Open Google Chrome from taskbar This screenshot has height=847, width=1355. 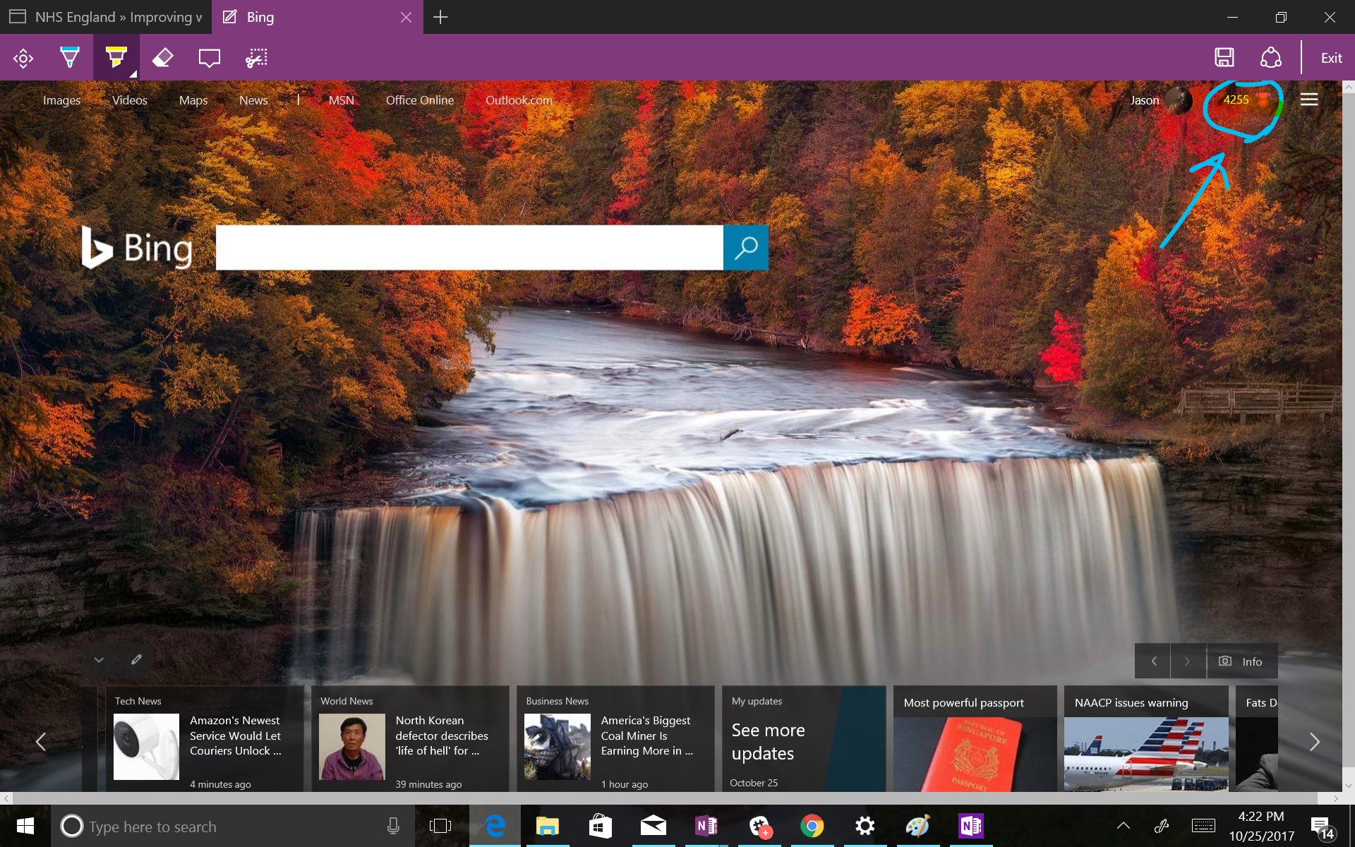point(812,826)
